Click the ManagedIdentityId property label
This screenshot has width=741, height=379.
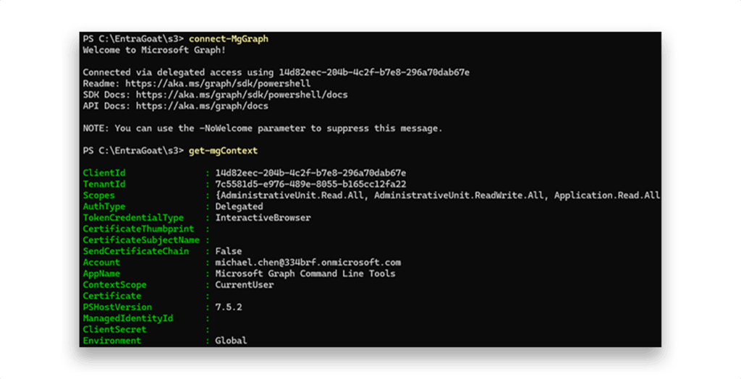128,318
